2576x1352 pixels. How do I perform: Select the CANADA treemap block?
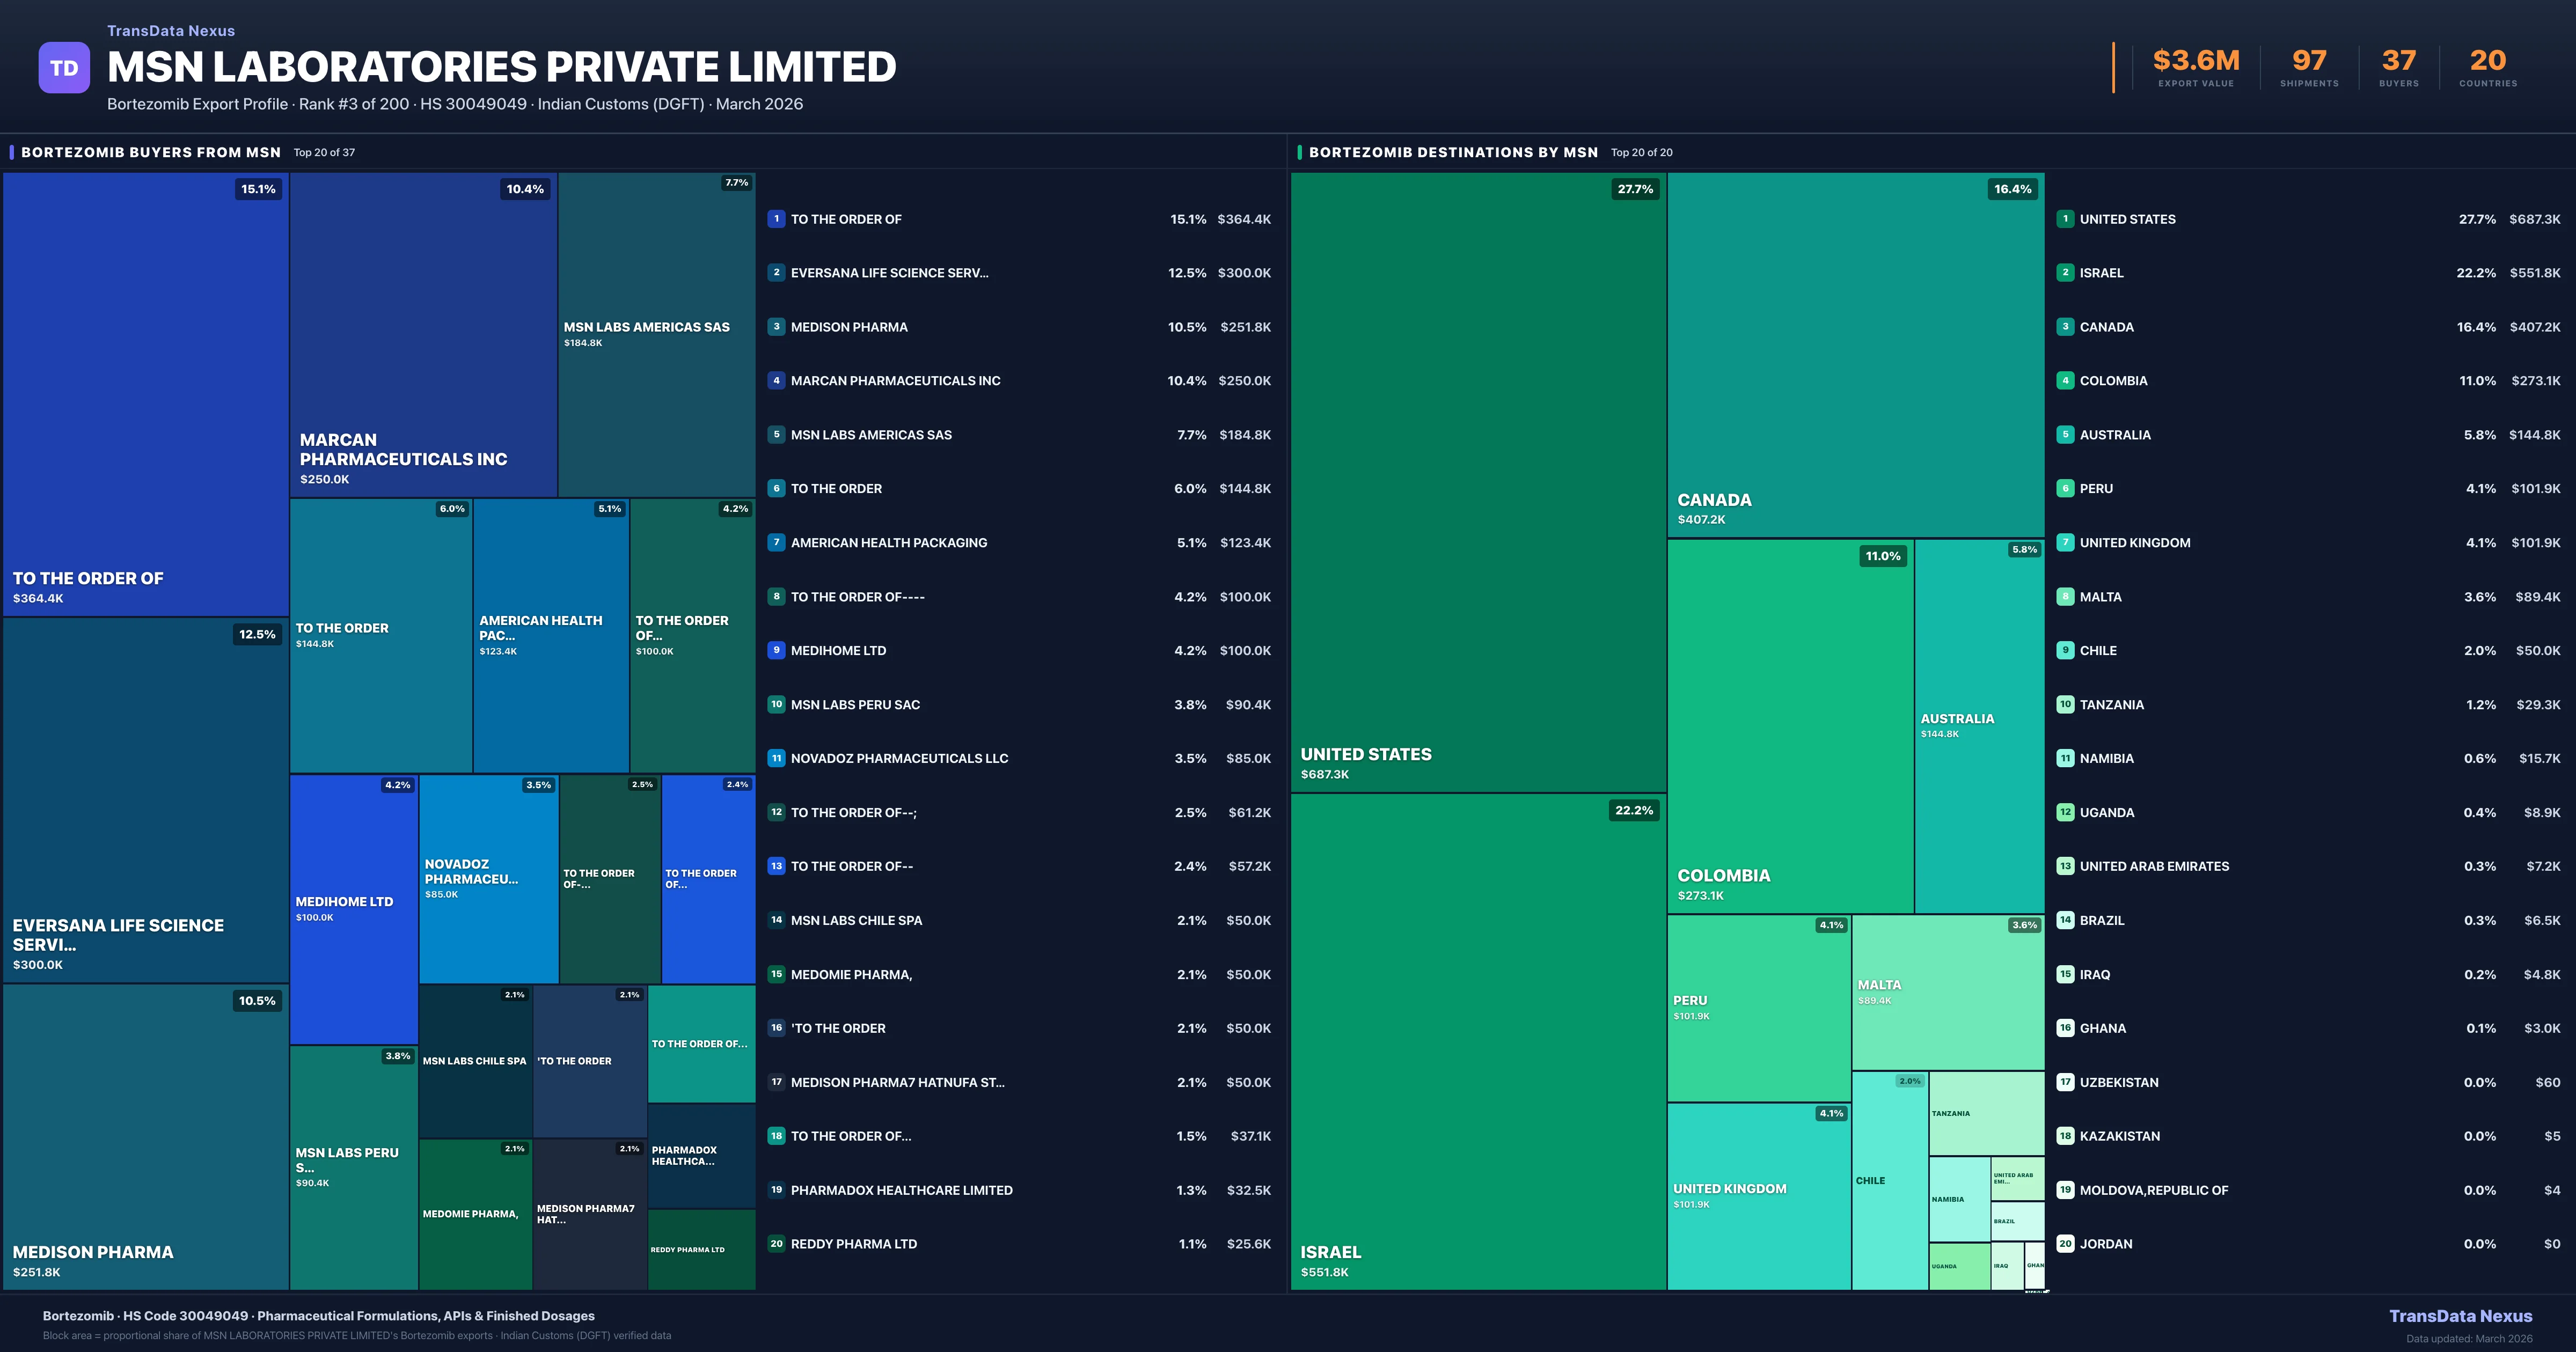click(1855, 355)
